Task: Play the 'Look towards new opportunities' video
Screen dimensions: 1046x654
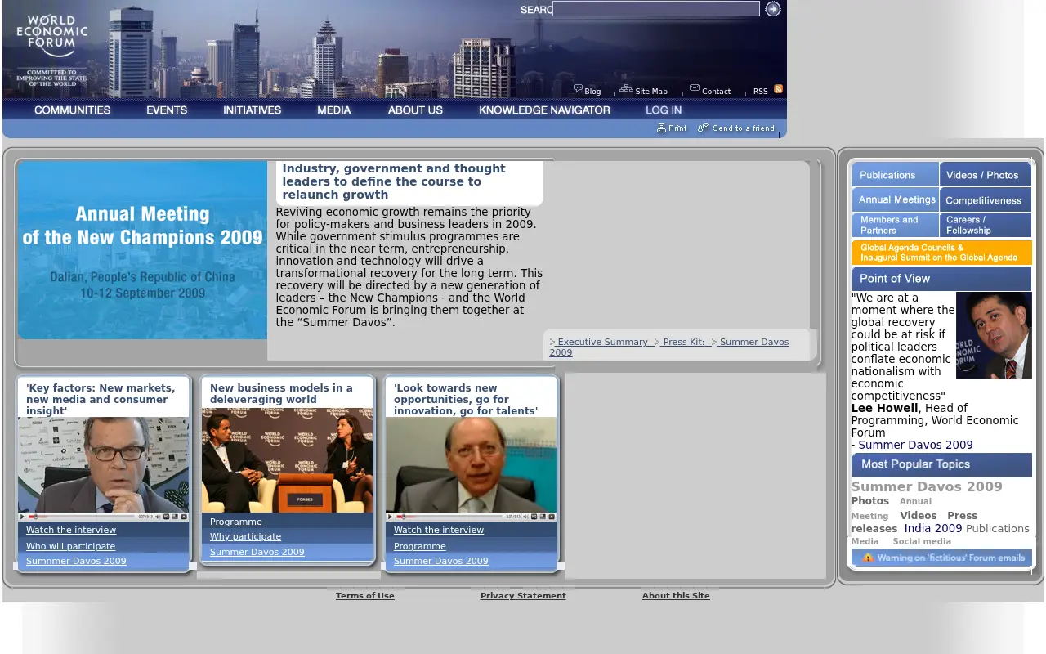Action: (391, 517)
